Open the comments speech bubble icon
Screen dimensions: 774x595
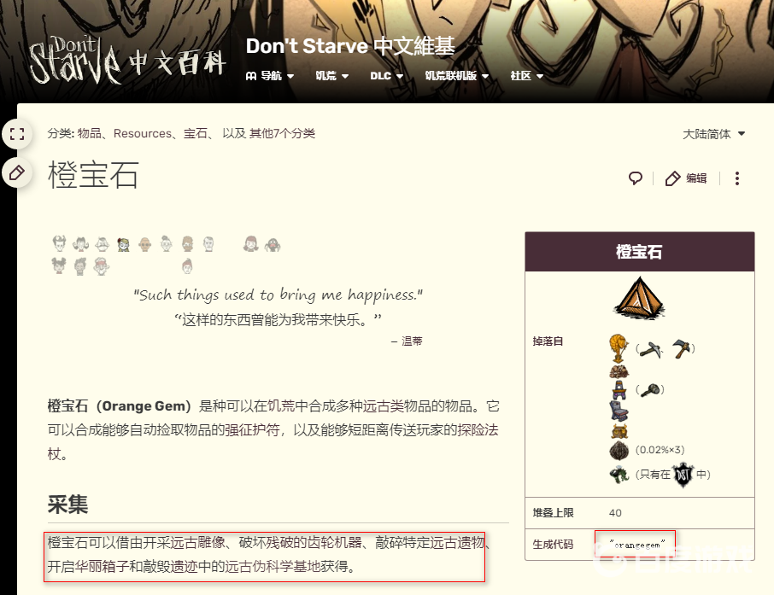click(x=636, y=178)
